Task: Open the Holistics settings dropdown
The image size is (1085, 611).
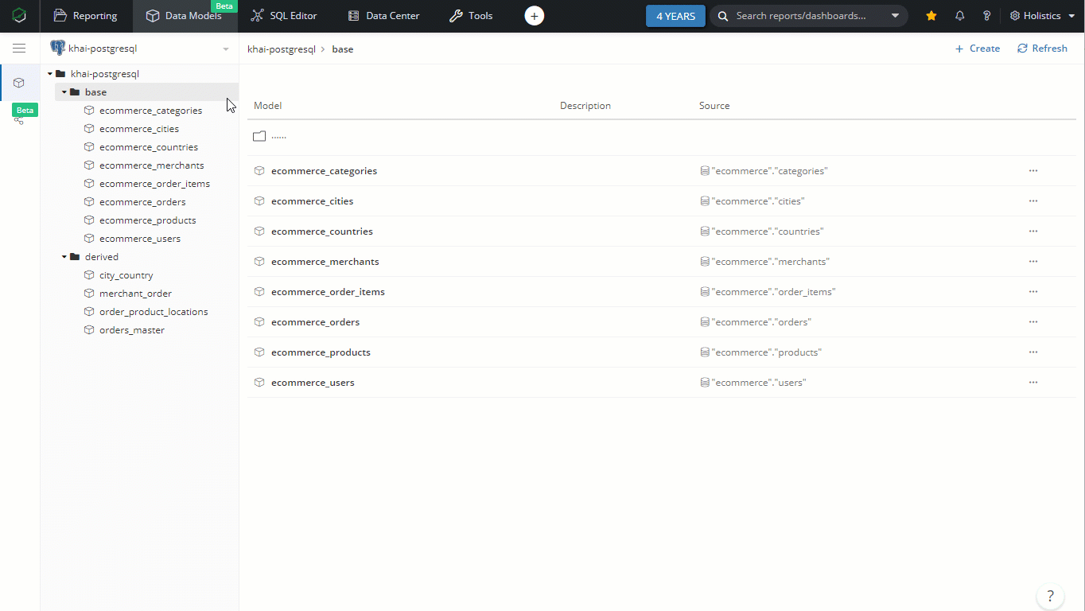Action: coord(1042,16)
